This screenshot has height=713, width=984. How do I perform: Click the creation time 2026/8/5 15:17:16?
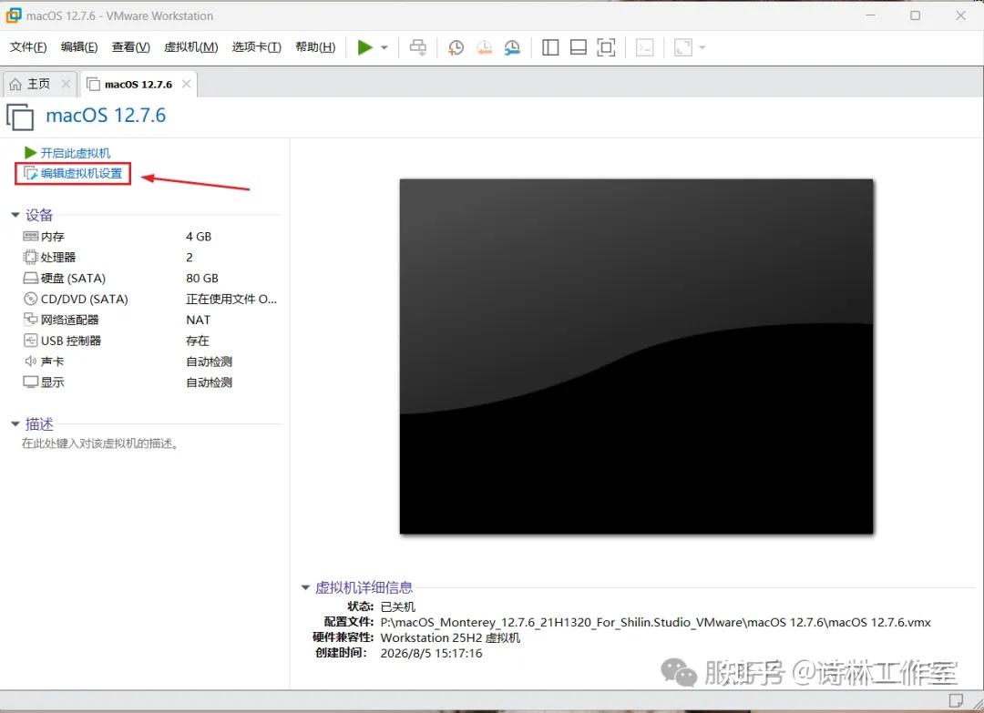point(431,653)
